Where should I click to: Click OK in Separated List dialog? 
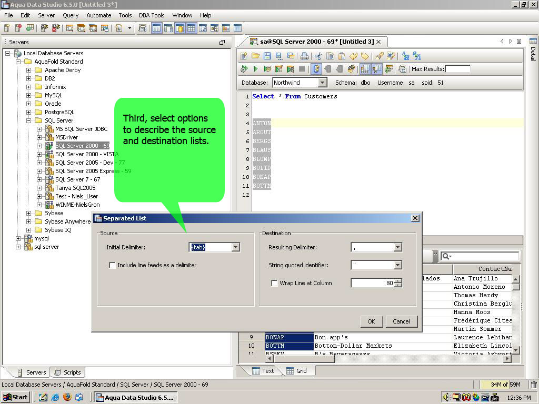pos(371,321)
